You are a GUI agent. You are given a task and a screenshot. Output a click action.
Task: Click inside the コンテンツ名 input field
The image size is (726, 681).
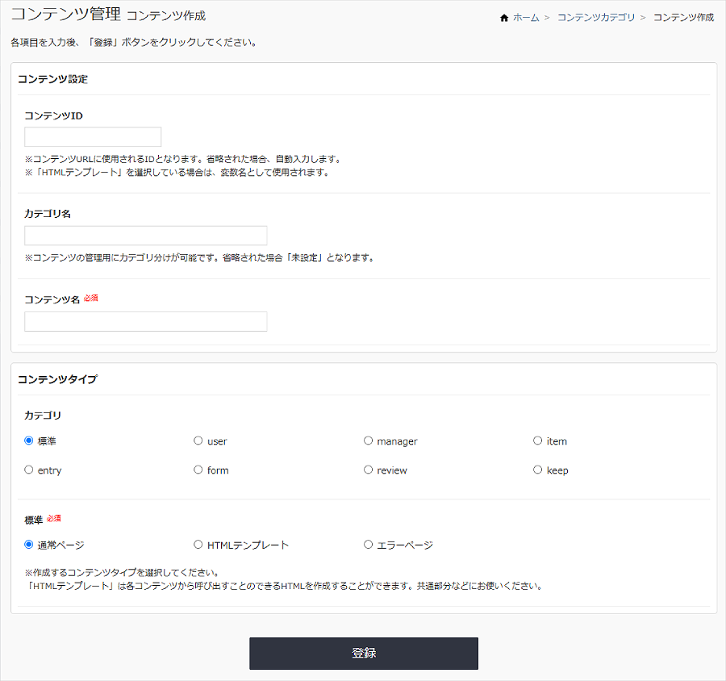pos(145,321)
